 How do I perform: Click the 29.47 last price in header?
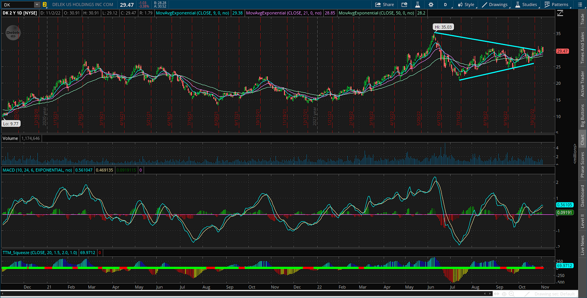[126, 5]
